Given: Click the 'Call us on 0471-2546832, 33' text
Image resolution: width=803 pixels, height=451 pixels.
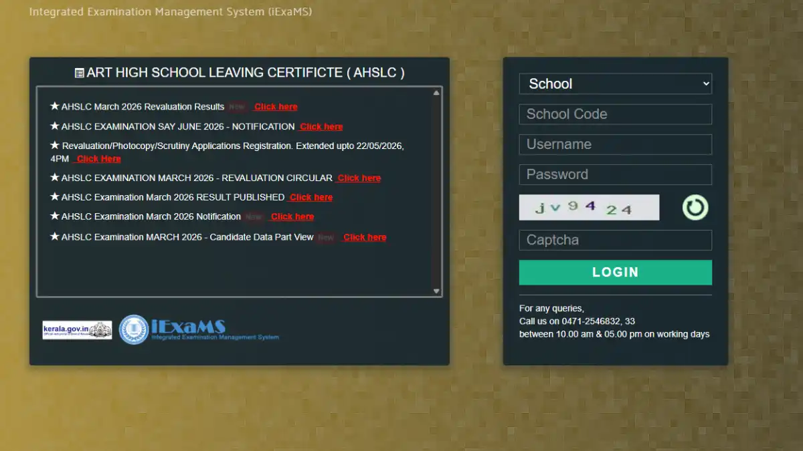Looking at the screenshot, I should point(577,321).
